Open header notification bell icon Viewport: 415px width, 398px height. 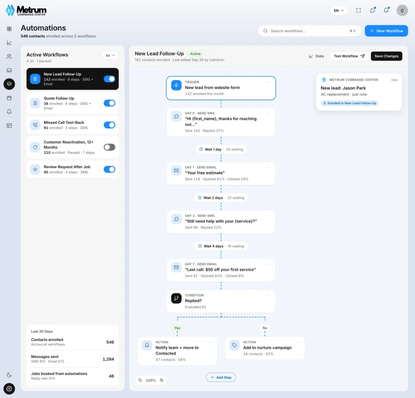point(386,10)
